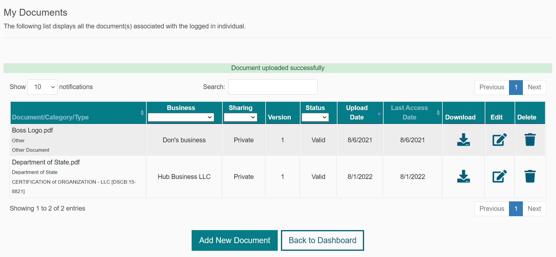Click the 8/1/2022 last access date
This screenshot has height=257, width=556.
pyautogui.click(x=412, y=177)
